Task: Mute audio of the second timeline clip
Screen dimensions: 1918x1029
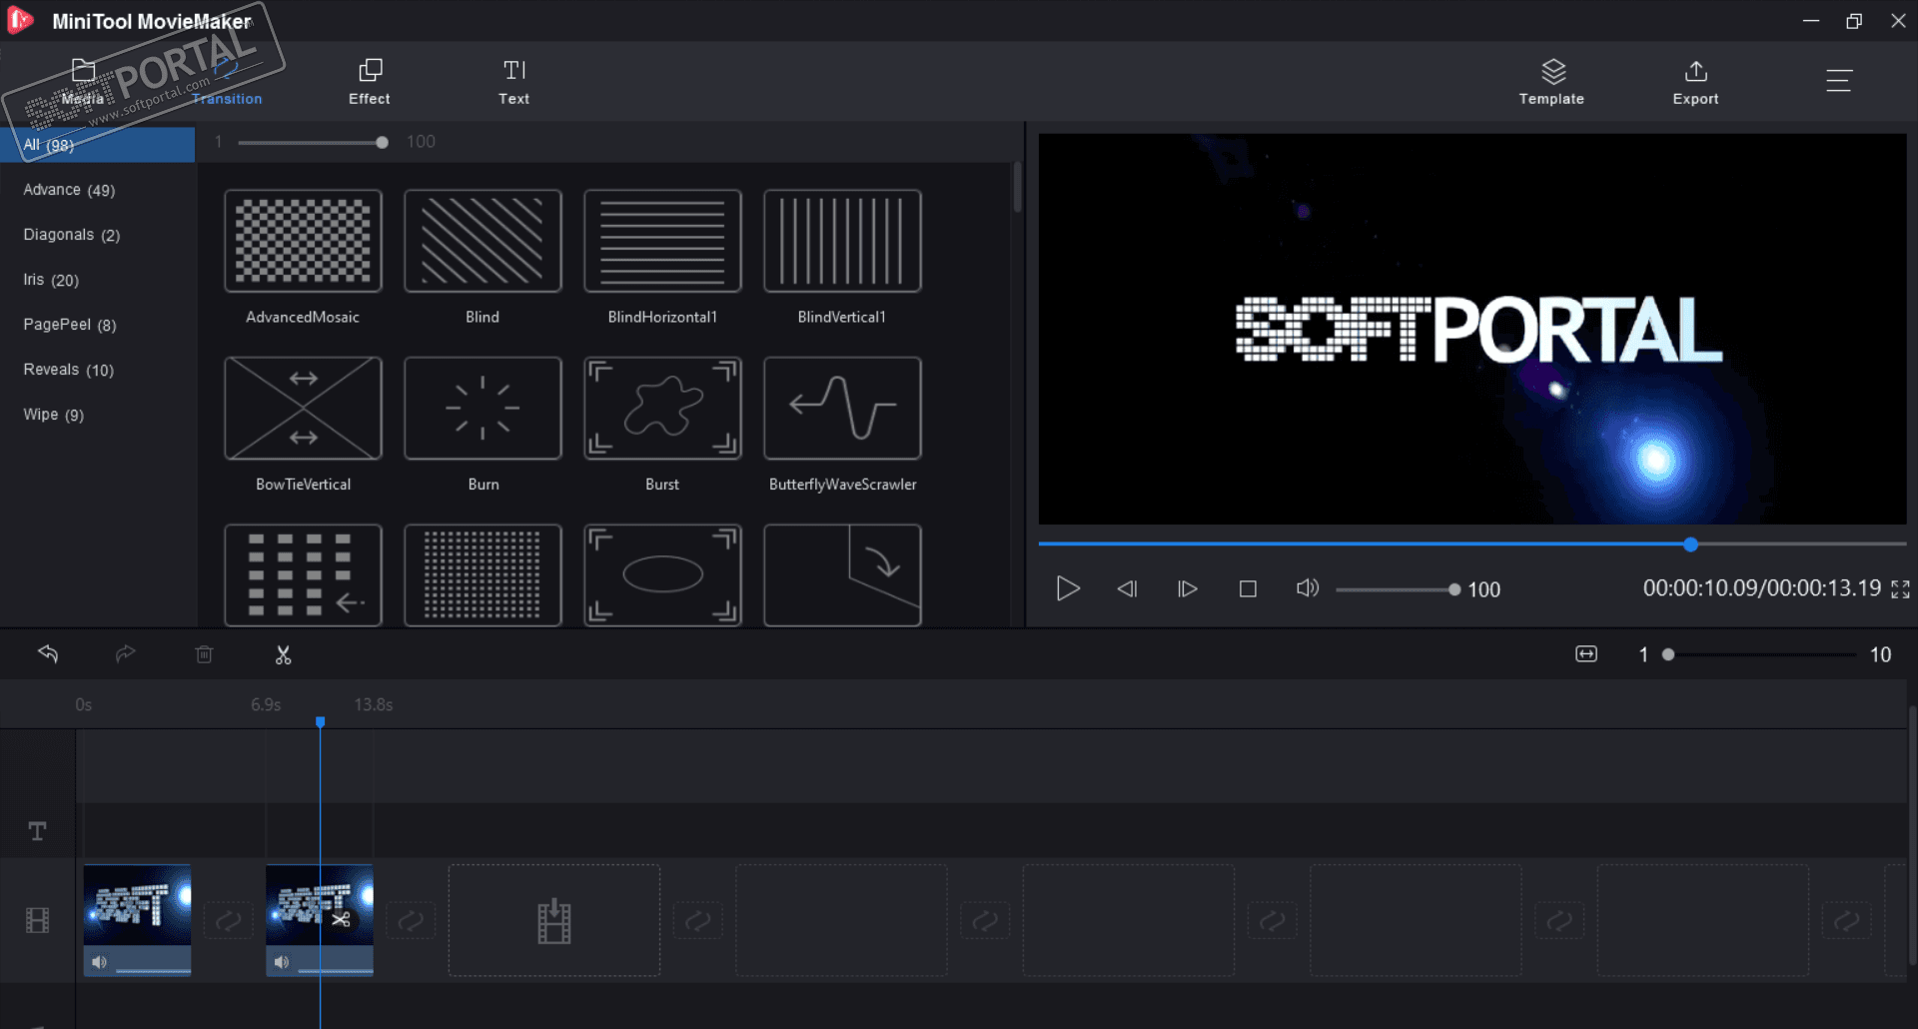Action: [282, 962]
